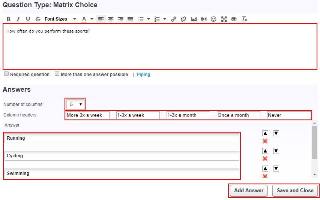Viewport: 320px width, 200px height.
Task: Edit the Never column header
Action: click(x=289, y=115)
